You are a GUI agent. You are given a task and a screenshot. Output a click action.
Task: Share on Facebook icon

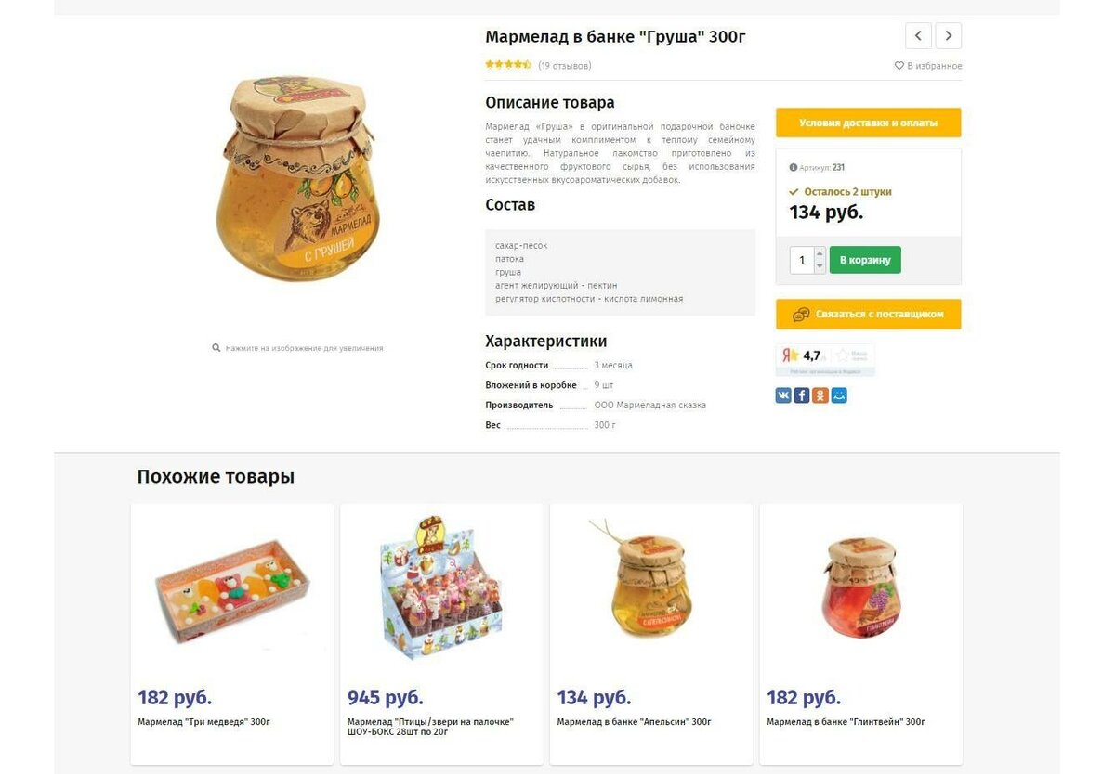coord(802,395)
